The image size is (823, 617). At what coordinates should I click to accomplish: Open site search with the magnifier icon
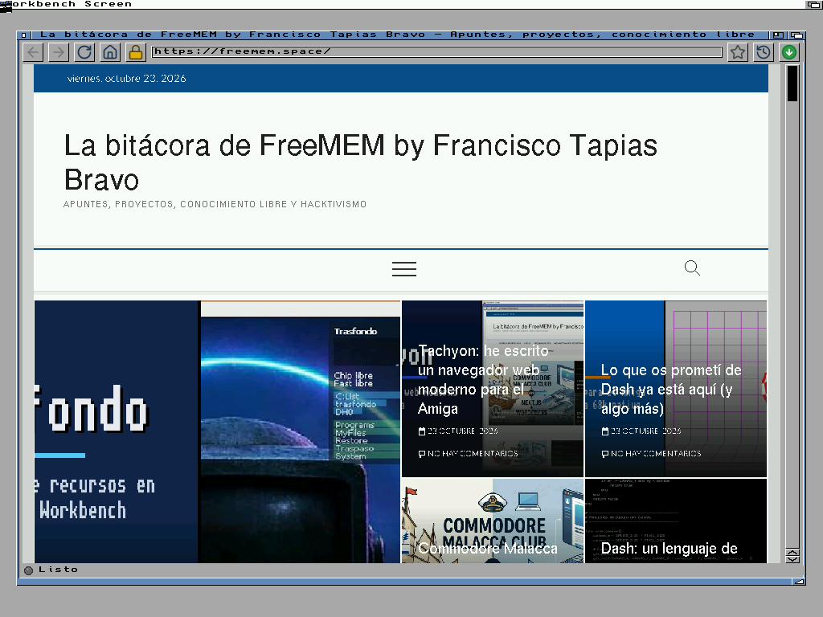coord(692,268)
